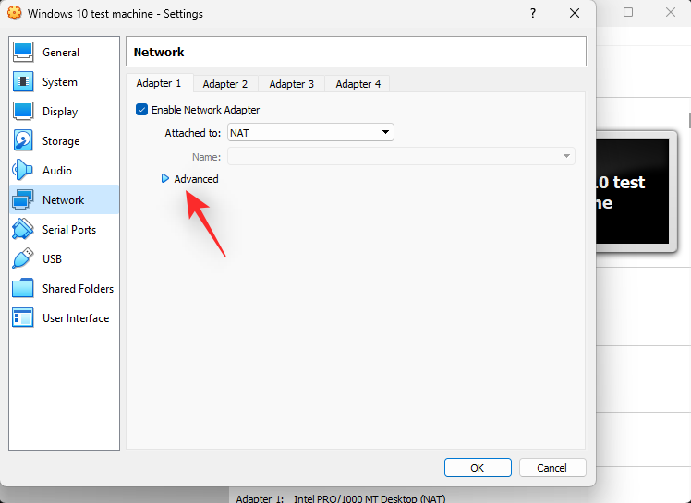Viewport: 691px width, 503px height.
Task: Uncheck Enable Network Adapter checkbox
Action: coord(141,110)
